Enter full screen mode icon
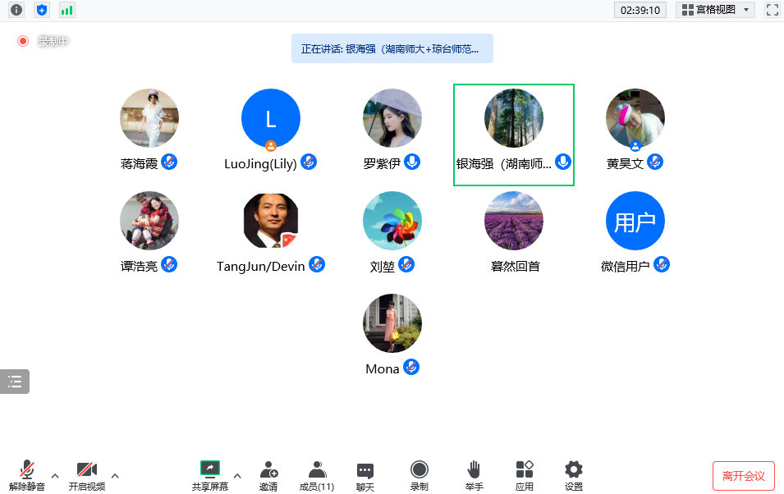The image size is (784, 494). coord(772,10)
